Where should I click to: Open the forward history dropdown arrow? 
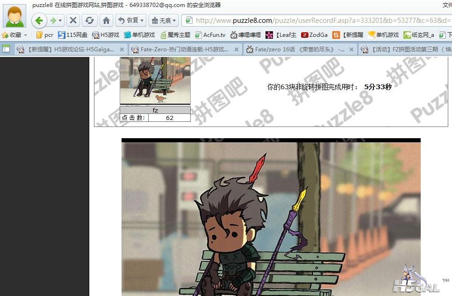click(x=60, y=21)
